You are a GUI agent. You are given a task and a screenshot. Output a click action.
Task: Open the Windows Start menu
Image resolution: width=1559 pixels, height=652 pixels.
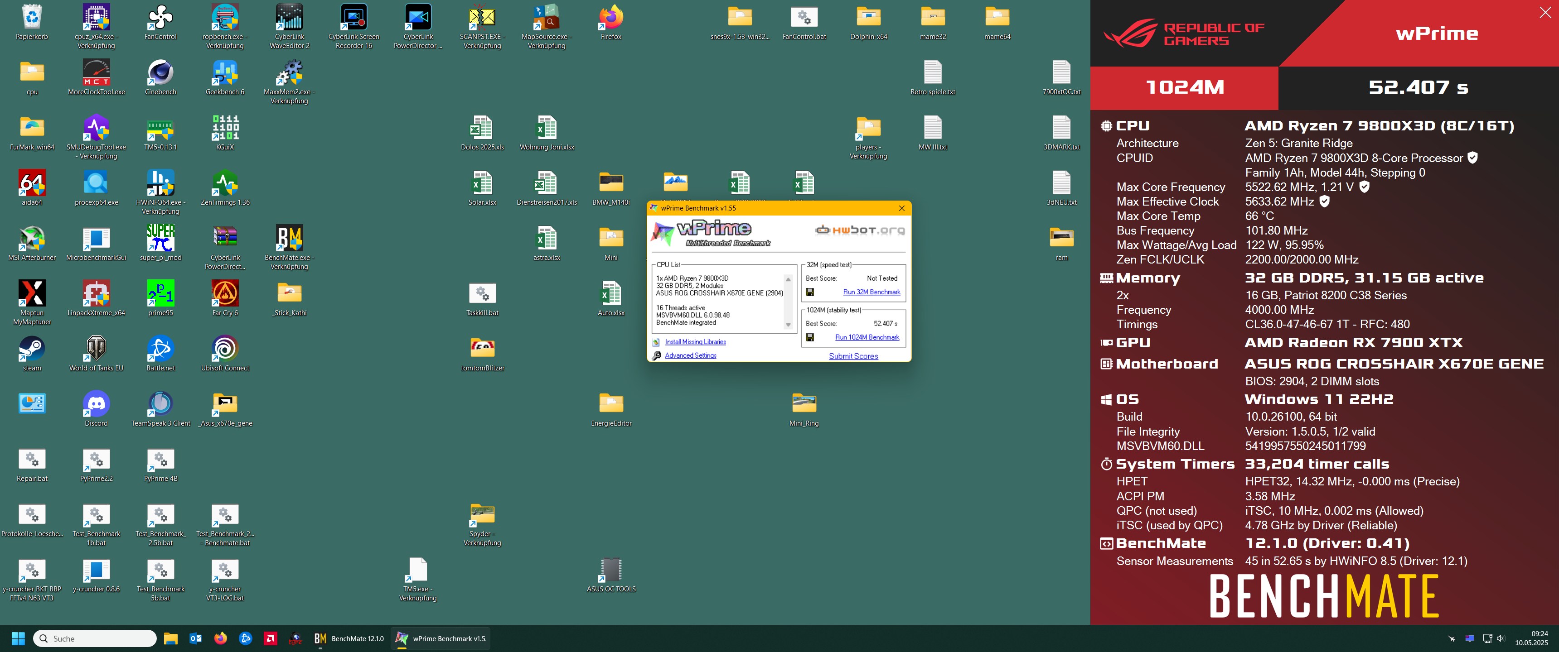(x=18, y=639)
